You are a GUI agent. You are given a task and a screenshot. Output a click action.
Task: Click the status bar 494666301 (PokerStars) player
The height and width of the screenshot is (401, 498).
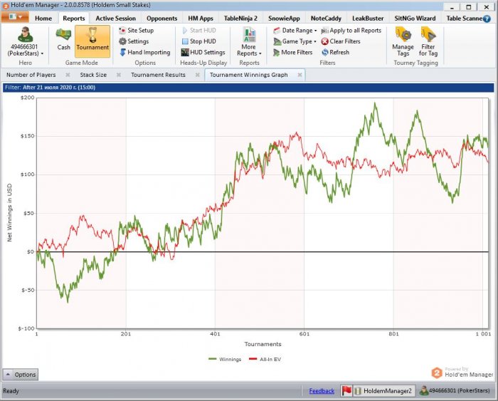click(455, 390)
